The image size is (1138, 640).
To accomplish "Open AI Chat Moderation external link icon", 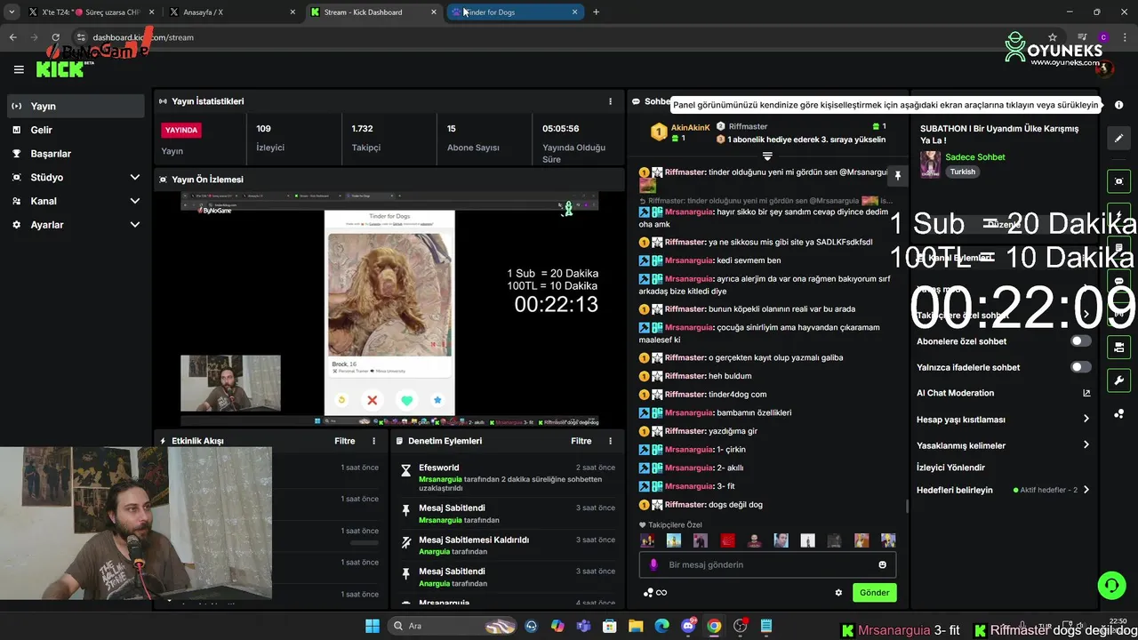I will (x=1086, y=393).
